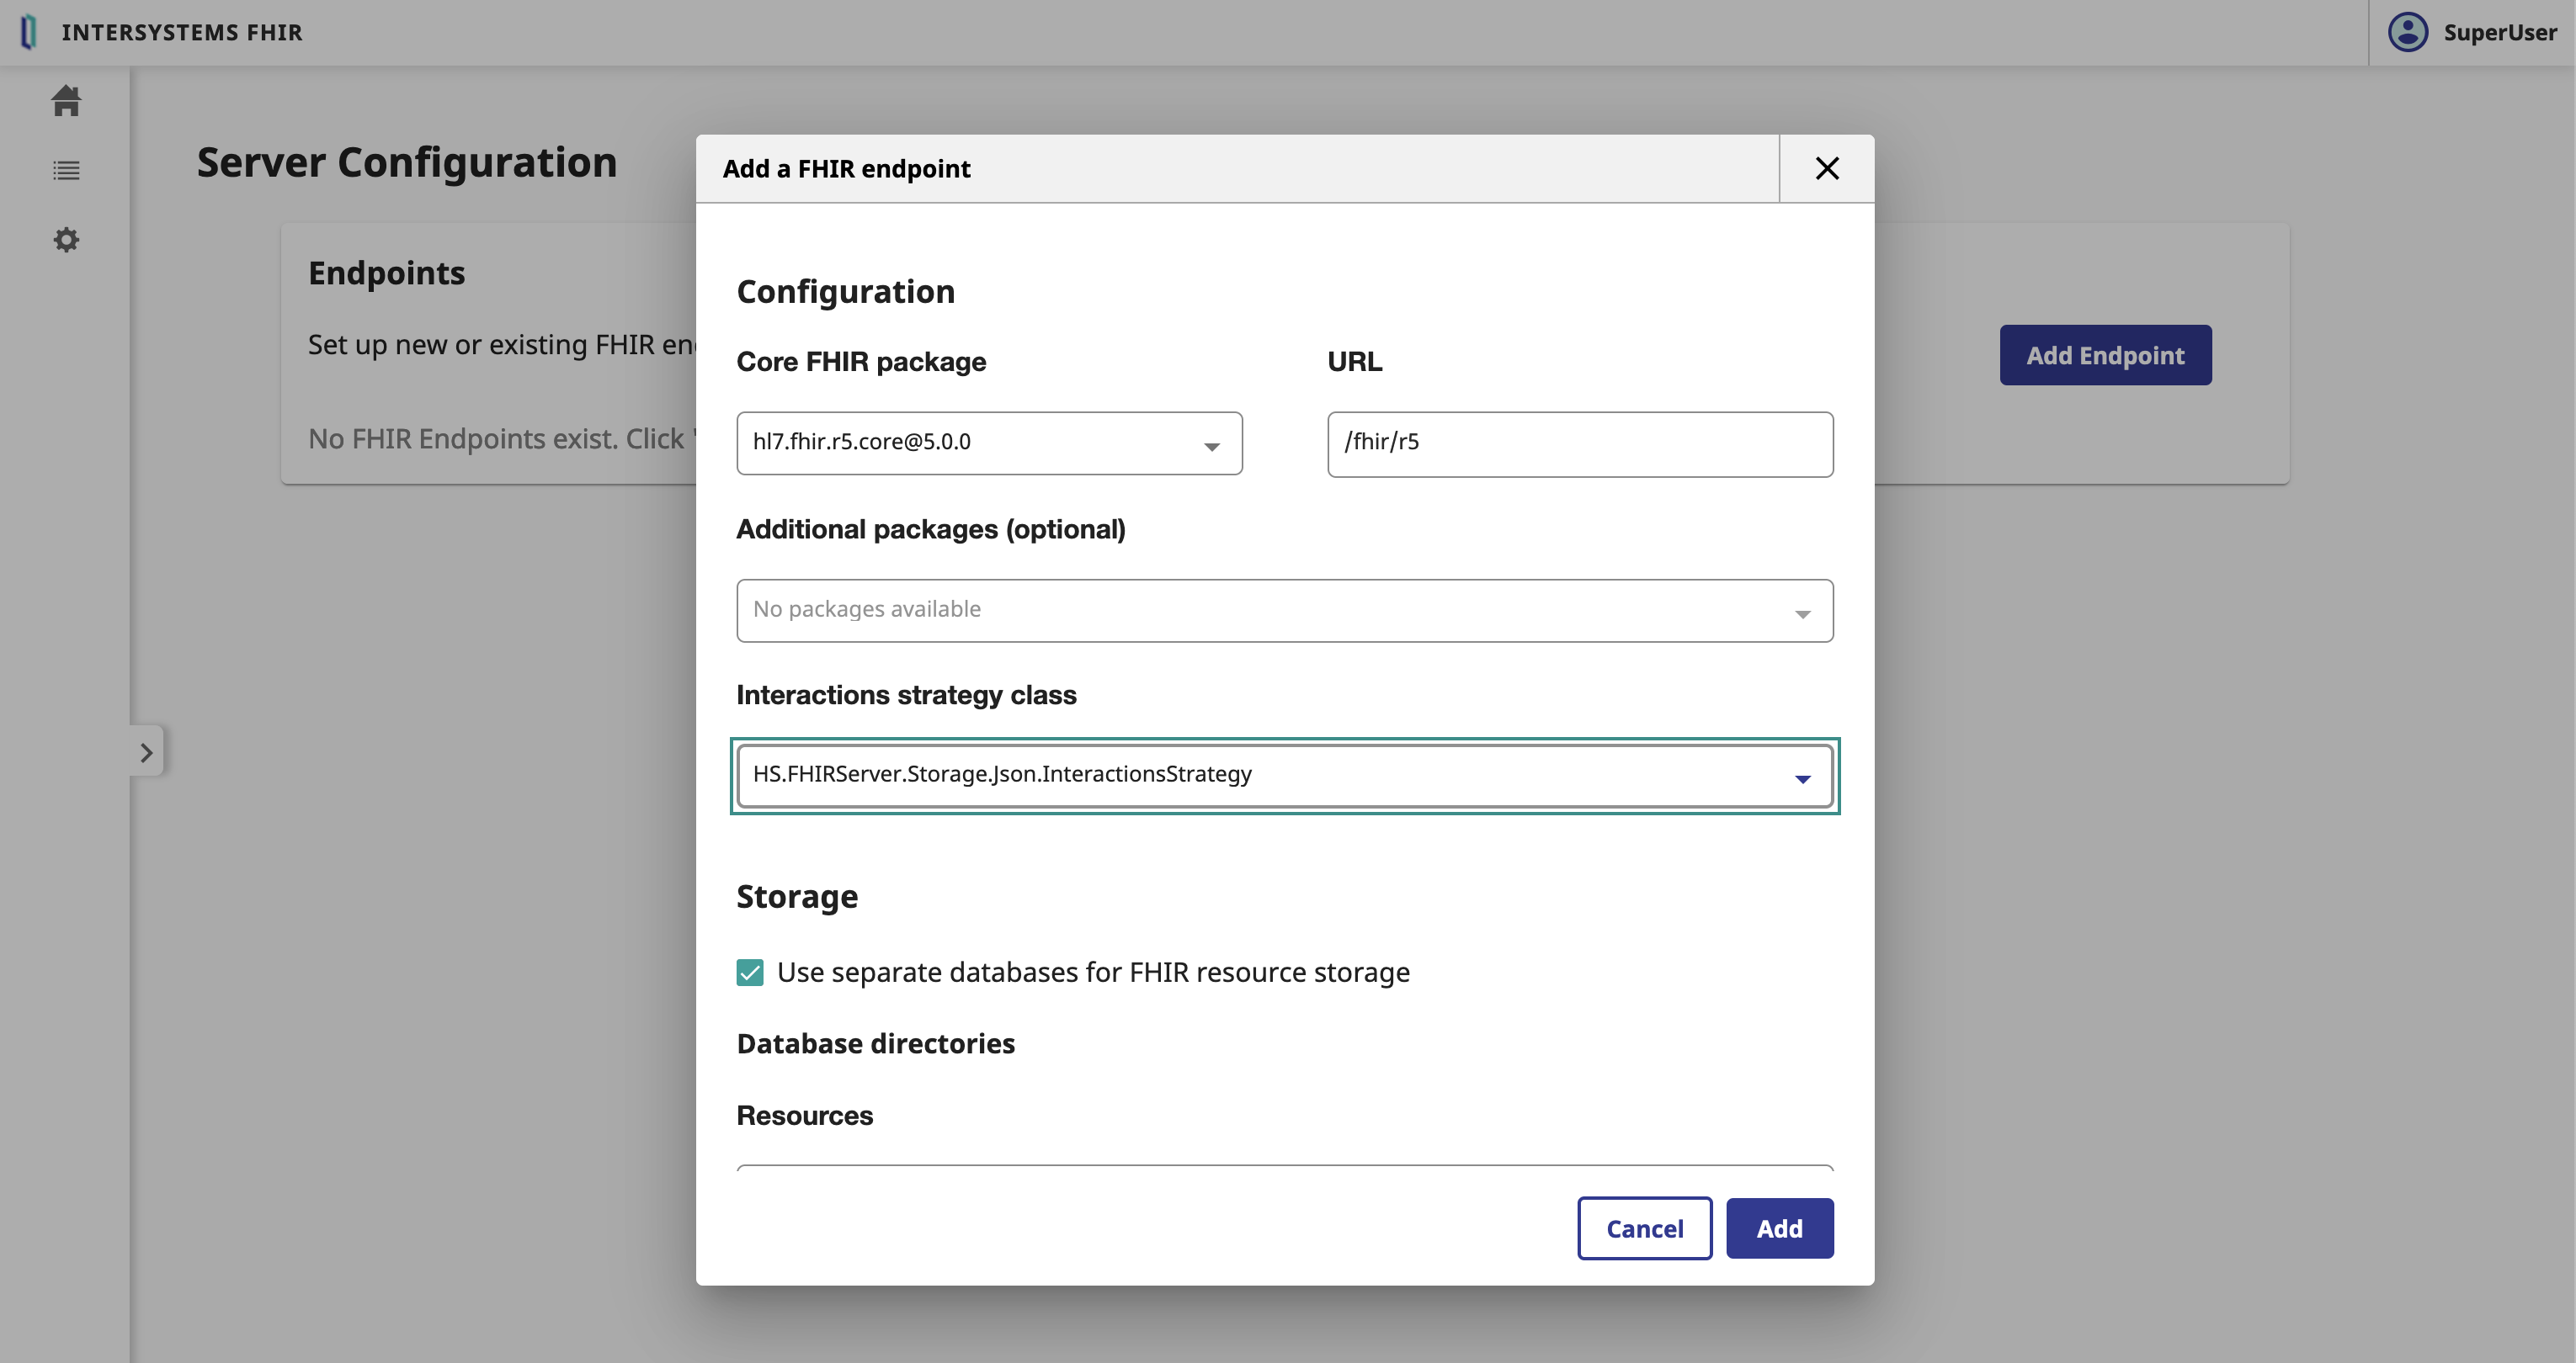Image resolution: width=2576 pixels, height=1363 pixels.
Task: Click the Server Configuration heading
Action: tap(407, 162)
